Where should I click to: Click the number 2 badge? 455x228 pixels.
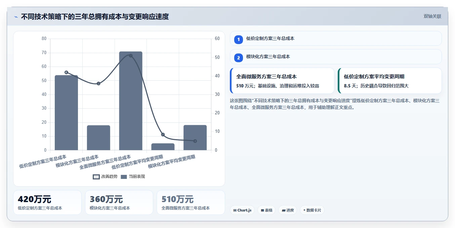click(x=239, y=58)
